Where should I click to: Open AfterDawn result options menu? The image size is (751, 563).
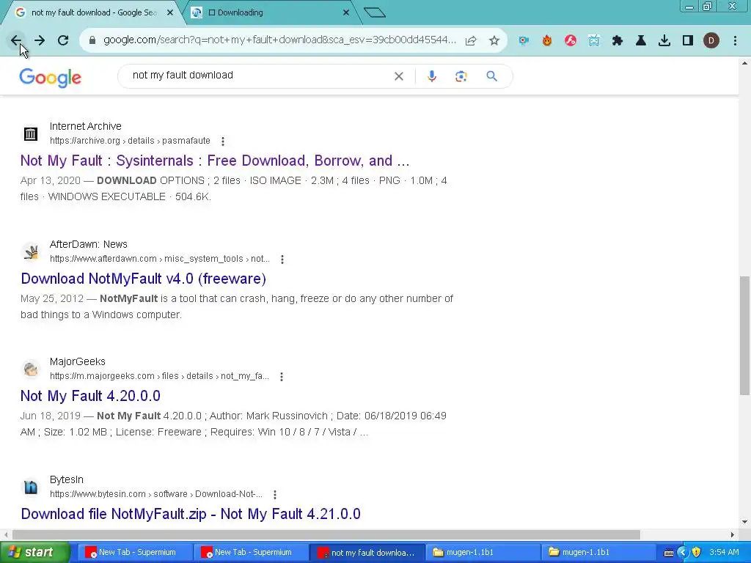click(282, 259)
